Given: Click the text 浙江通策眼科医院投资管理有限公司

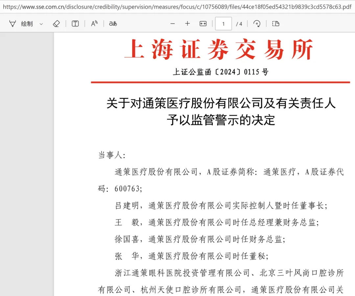Looking at the screenshot, I should pos(182,273).
